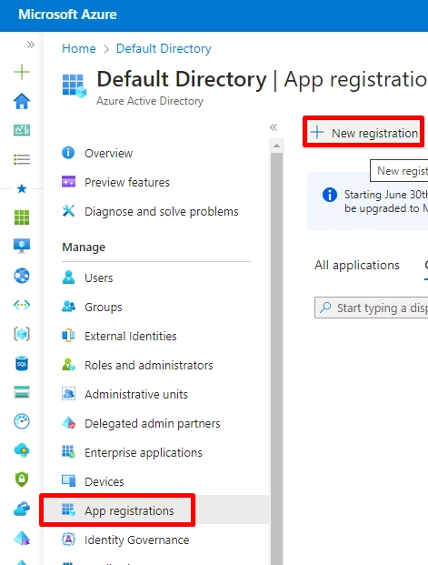
Task: Click the menu scrollbar up arrow
Action: (x=276, y=146)
